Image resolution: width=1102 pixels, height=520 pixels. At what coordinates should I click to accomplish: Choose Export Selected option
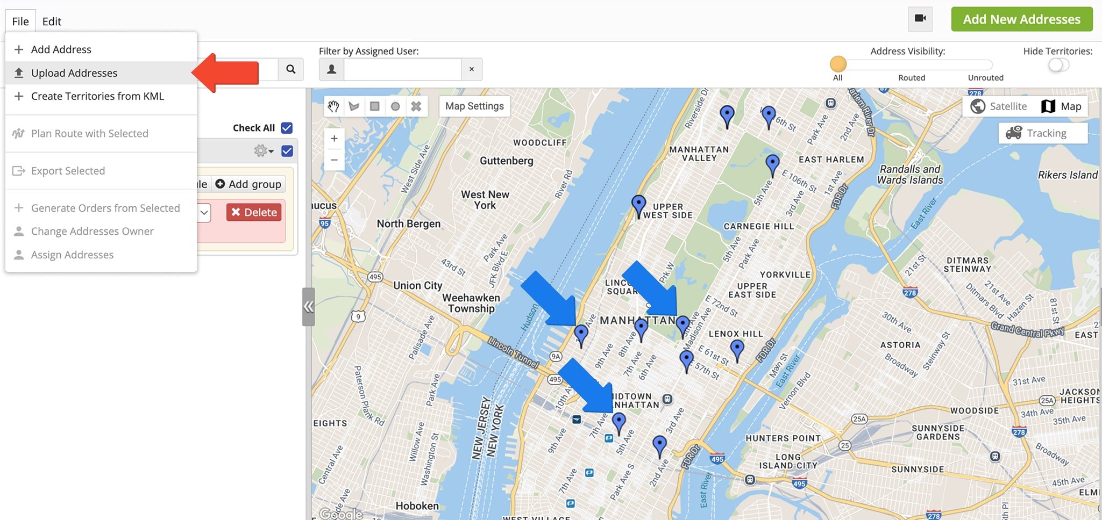101,171
